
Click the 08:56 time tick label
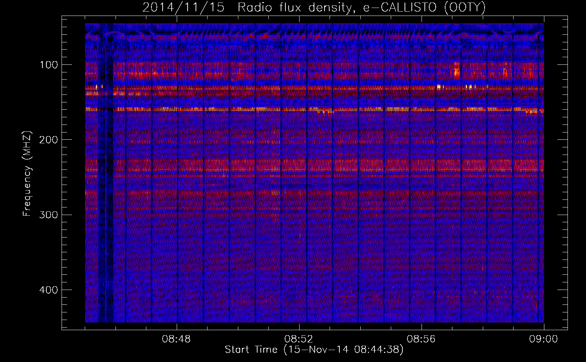[421, 339]
